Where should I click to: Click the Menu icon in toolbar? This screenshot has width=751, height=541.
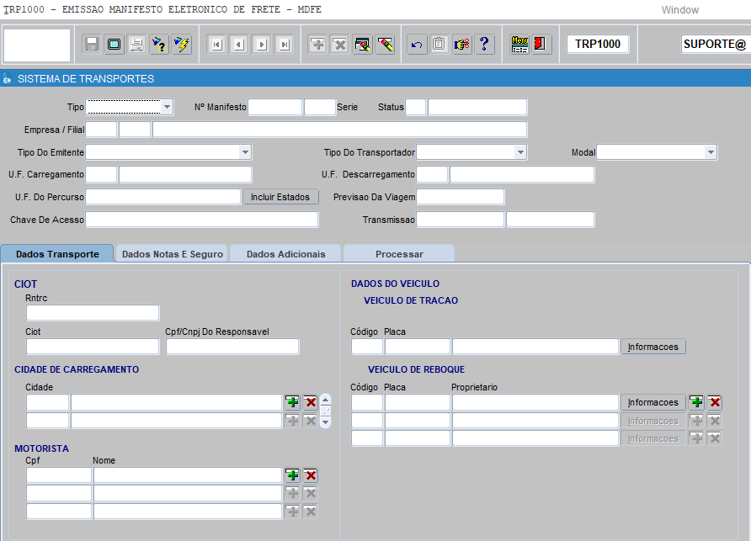click(519, 45)
